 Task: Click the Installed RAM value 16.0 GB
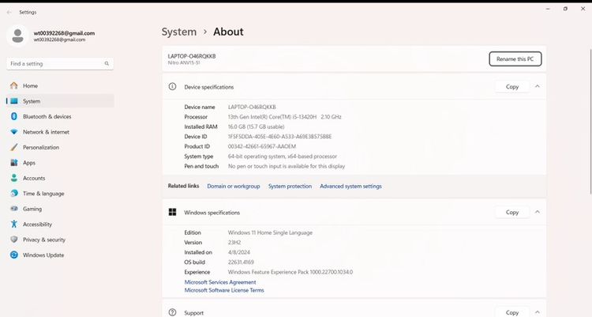pyautogui.click(x=256, y=126)
